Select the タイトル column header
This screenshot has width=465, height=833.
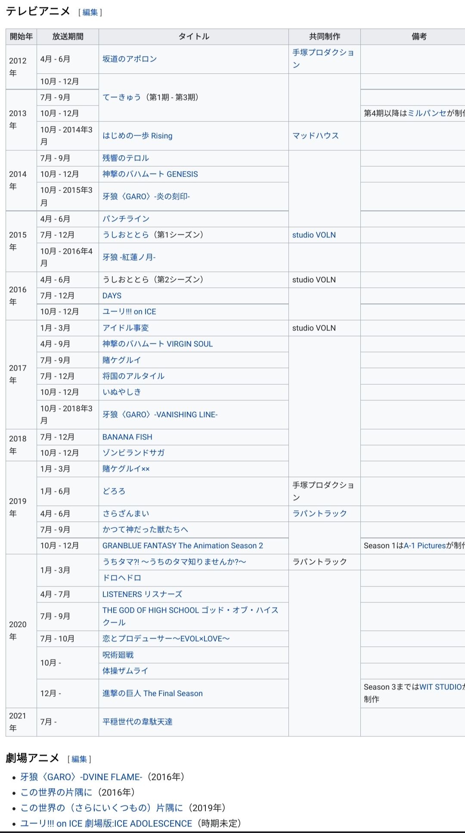(x=194, y=37)
